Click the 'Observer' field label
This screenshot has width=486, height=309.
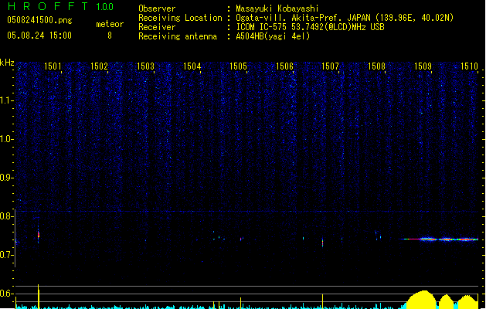coord(157,8)
